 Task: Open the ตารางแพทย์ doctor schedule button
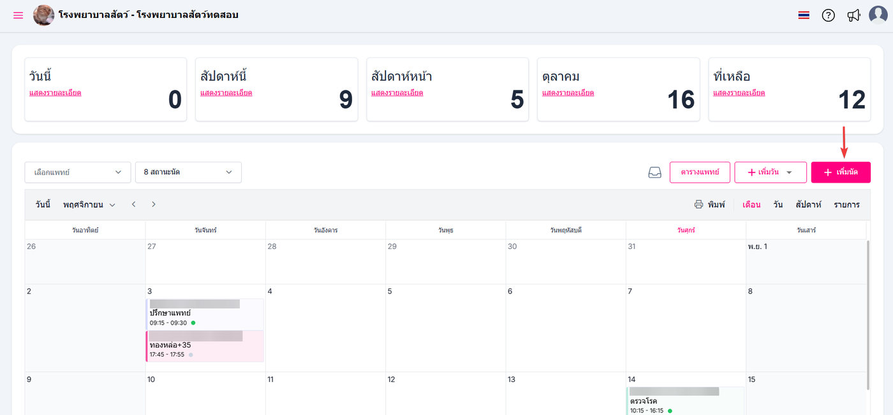700,172
